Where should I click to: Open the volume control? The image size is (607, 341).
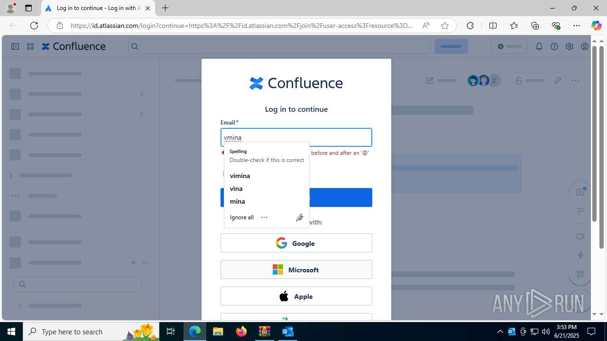[546, 332]
